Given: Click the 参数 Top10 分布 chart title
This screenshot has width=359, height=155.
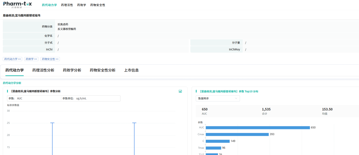Looking at the screenshot, I should point(228,91).
